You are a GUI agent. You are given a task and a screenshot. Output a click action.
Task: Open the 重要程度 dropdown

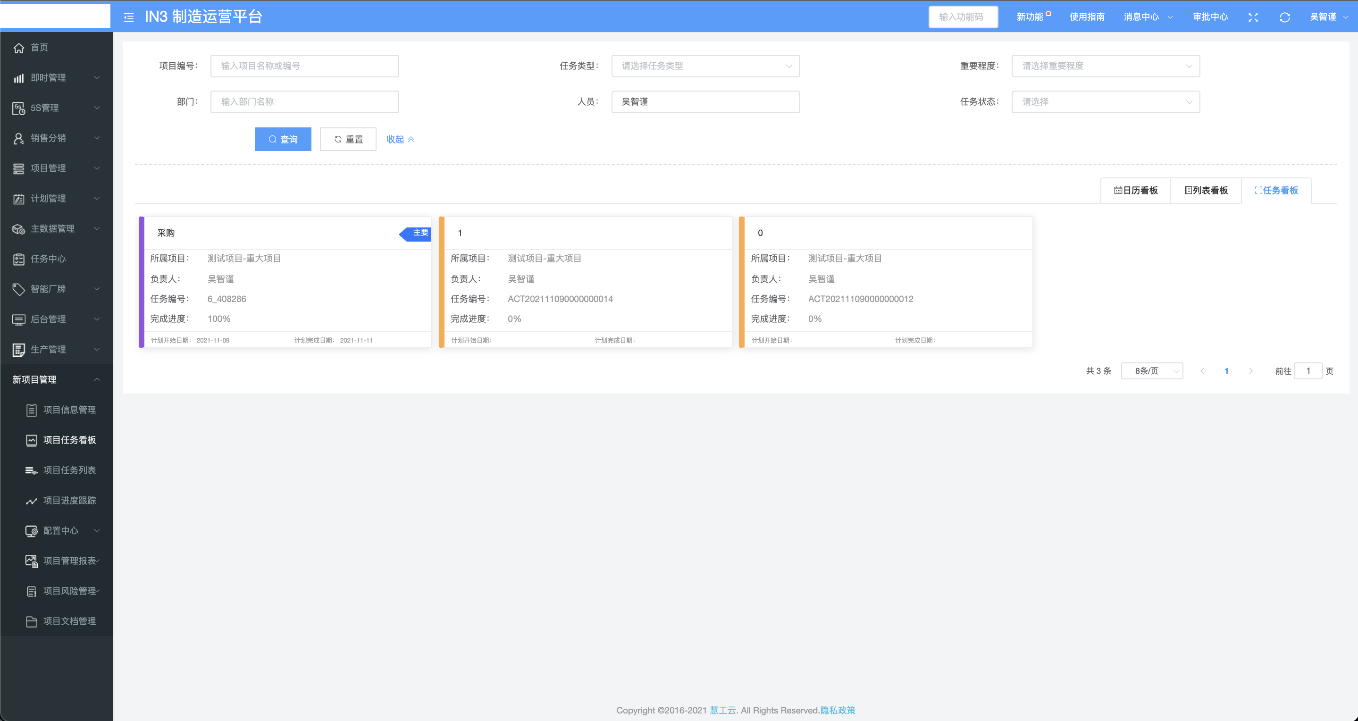(1105, 66)
